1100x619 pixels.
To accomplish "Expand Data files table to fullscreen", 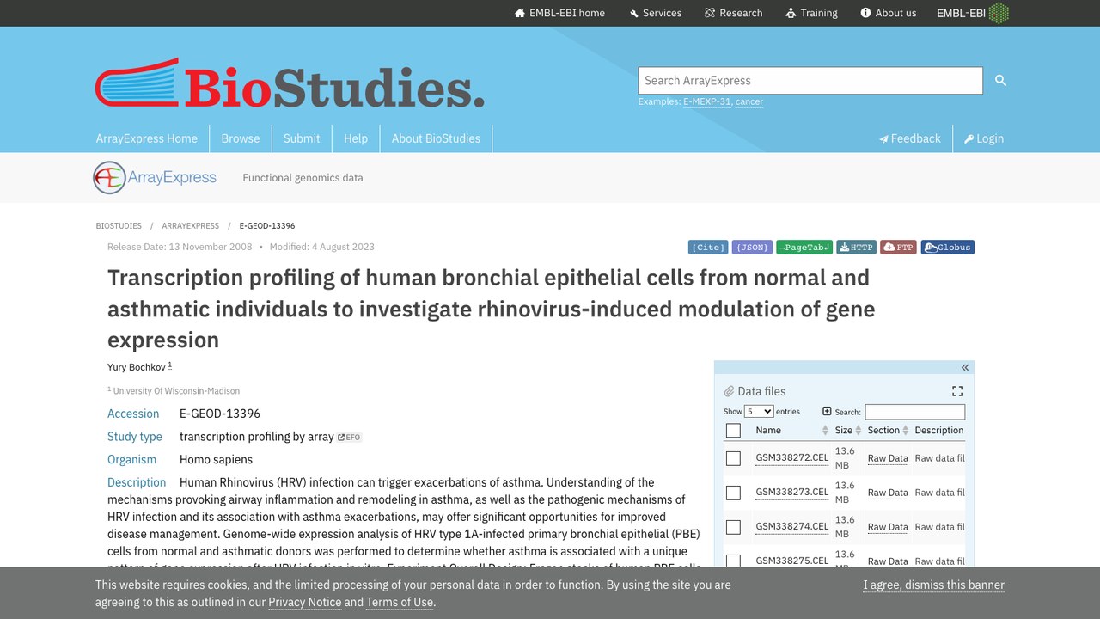I will click(957, 391).
